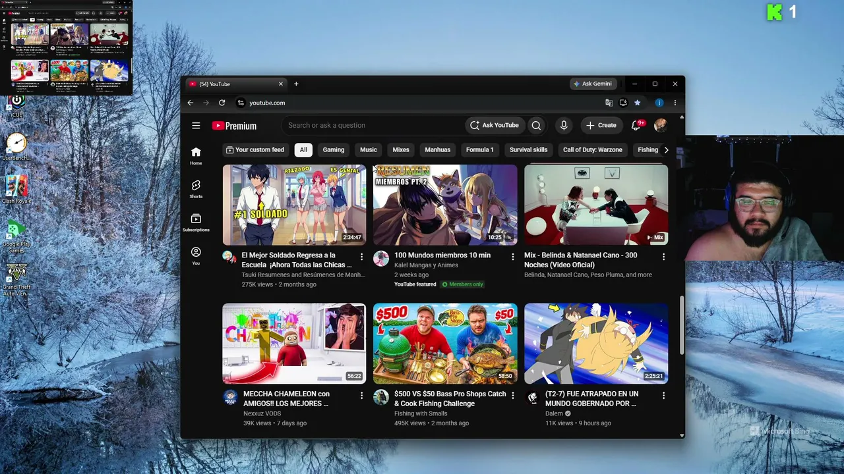This screenshot has width=844, height=474.
Task: Play the MECCHA CHAMELEON video thumbnail
Action: click(x=294, y=344)
